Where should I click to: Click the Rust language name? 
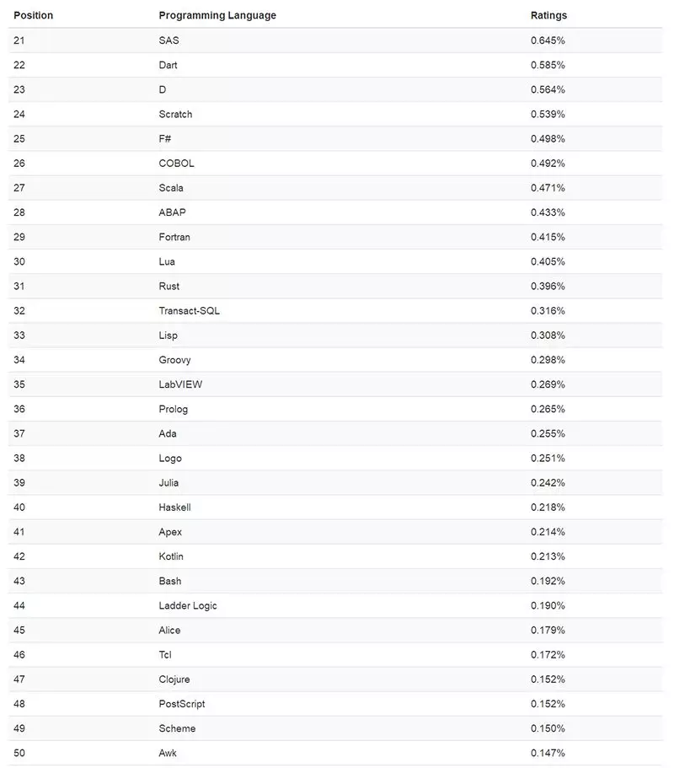coord(168,286)
